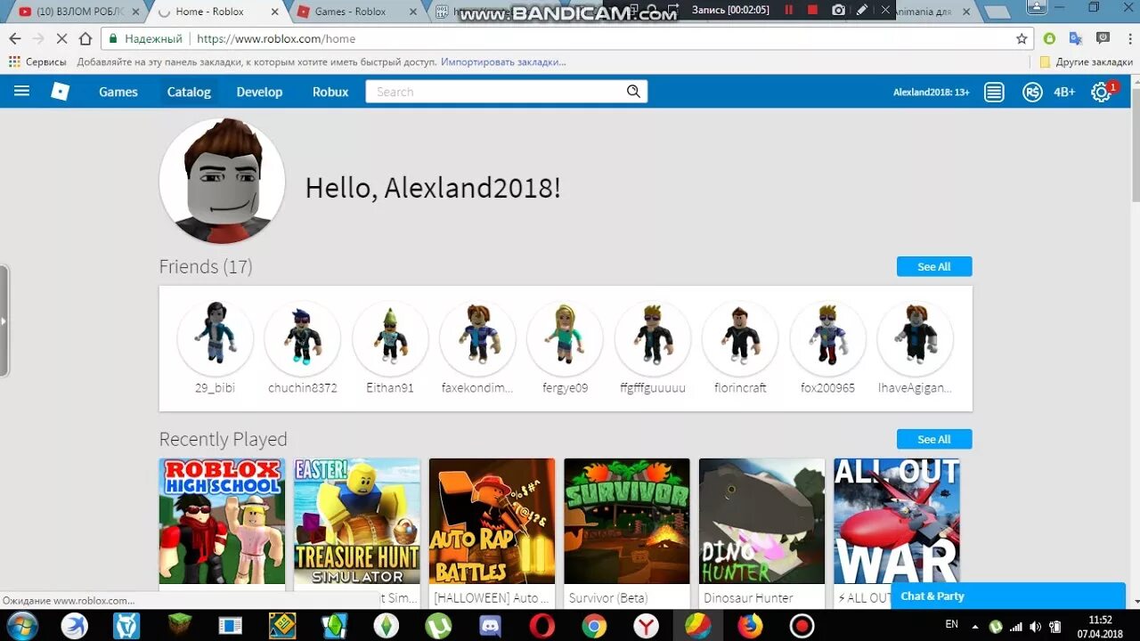The width and height of the screenshot is (1140, 641).
Task: Open the Develop menu item
Action: pyautogui.click(x=259, y=92)
